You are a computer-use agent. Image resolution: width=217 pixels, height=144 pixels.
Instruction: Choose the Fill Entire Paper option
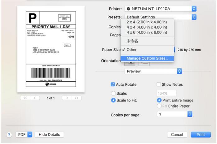[x=159, y=106]
